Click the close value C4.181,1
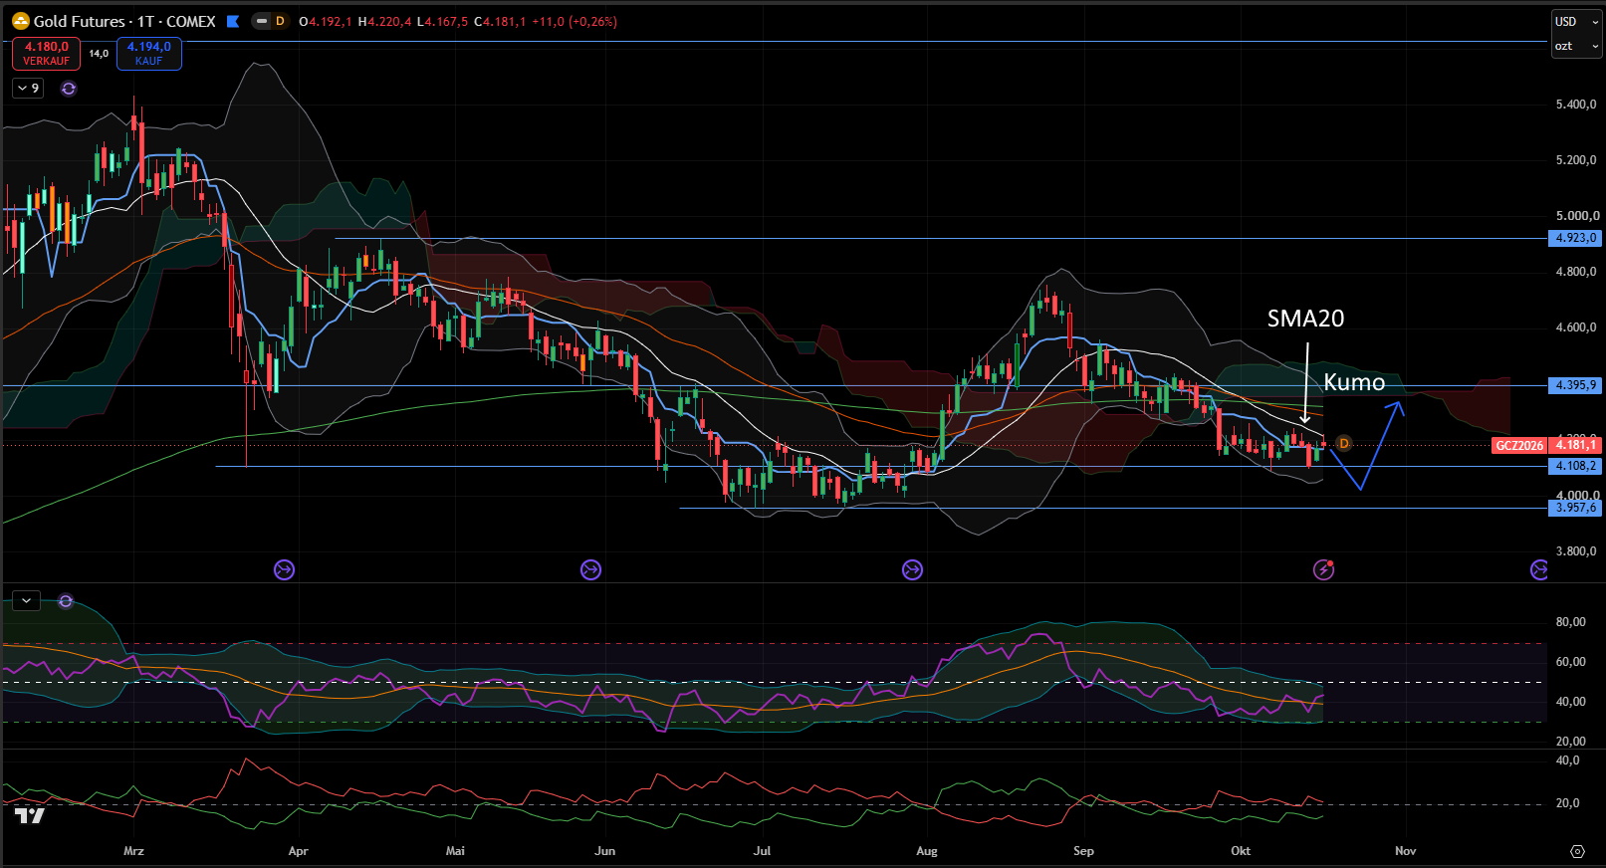The height and width of the screenshot is (868, 1606). tap(499, 21)
